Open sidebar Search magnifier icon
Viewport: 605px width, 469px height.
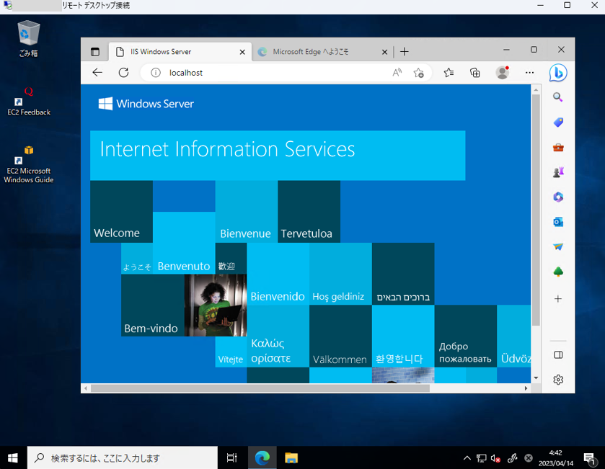[558, 97]
